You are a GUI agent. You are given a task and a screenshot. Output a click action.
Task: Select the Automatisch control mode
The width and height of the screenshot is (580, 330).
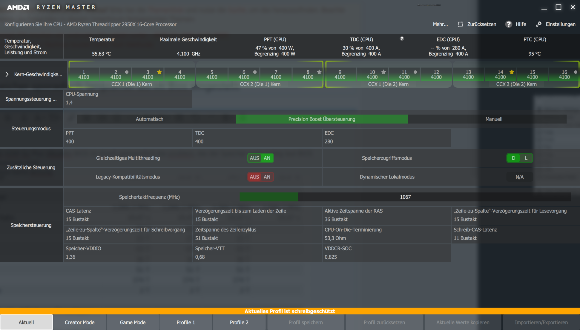[149, 119]
